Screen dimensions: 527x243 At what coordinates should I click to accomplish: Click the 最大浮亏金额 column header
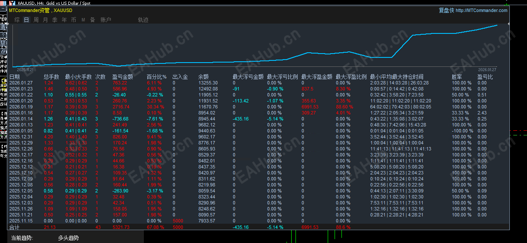click(248, 77)
